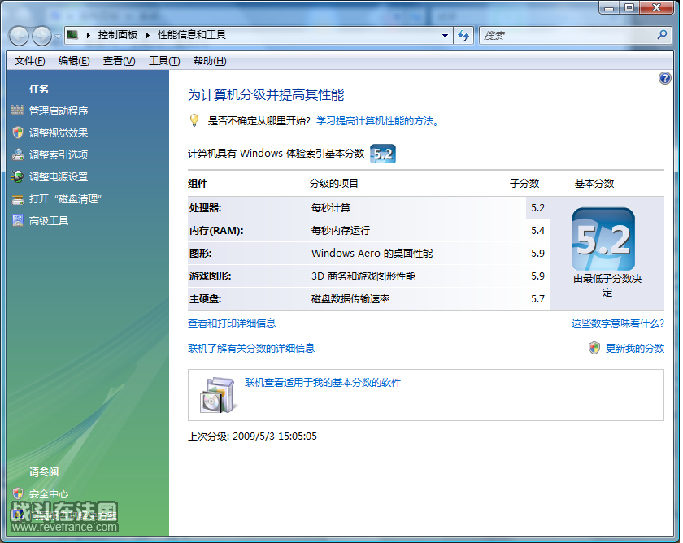Open the 帮助(H) menu
Viewport: 683px width, 543px height.
(x=210, y=61)
